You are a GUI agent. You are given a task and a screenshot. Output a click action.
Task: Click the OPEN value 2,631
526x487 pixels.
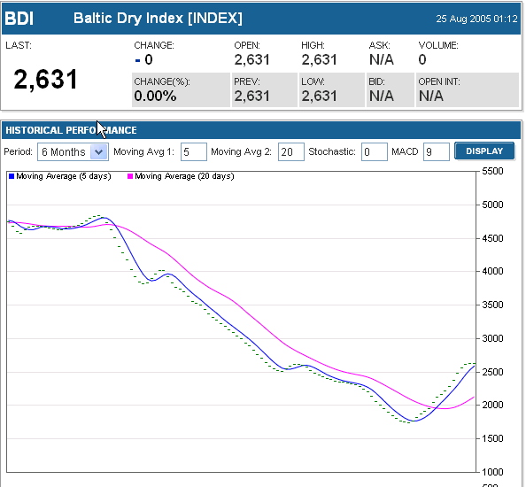coord(251,60)
